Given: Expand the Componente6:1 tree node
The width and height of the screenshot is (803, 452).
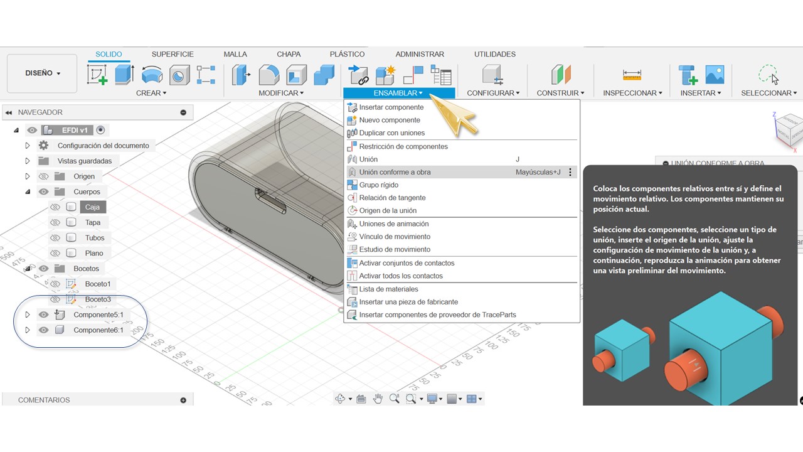Looking at the screenshot, I should coord(28,330).
